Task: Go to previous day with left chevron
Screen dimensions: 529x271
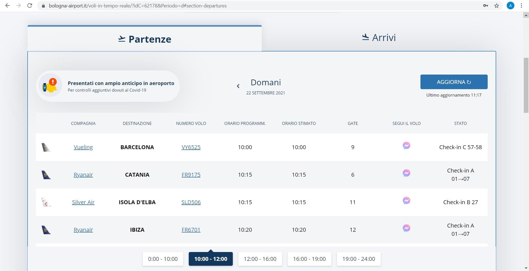Action: click(238, 86)
